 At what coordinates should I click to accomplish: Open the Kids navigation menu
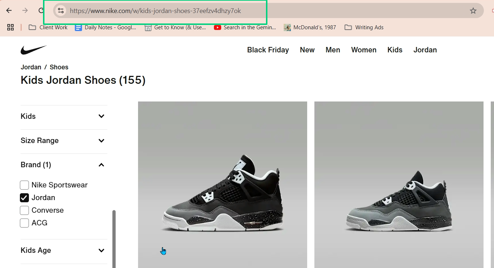[x=395, y=50]
